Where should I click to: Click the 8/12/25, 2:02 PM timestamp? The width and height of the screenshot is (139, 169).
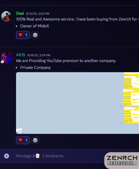point(38,14)
